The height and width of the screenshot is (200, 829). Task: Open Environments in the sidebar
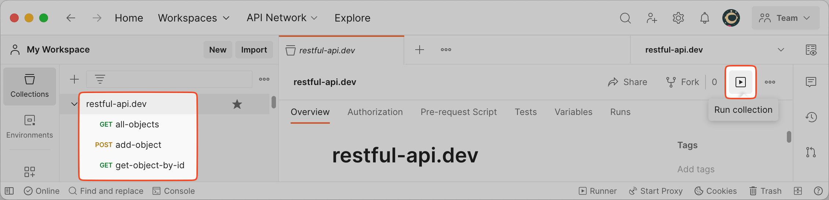30,127
